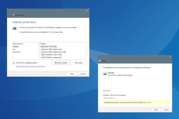This screenshot has width=179, height=119.
Task: Click 'Find and fix problems with printing' text
Action: pyautogui.click(x=120, y=75)
